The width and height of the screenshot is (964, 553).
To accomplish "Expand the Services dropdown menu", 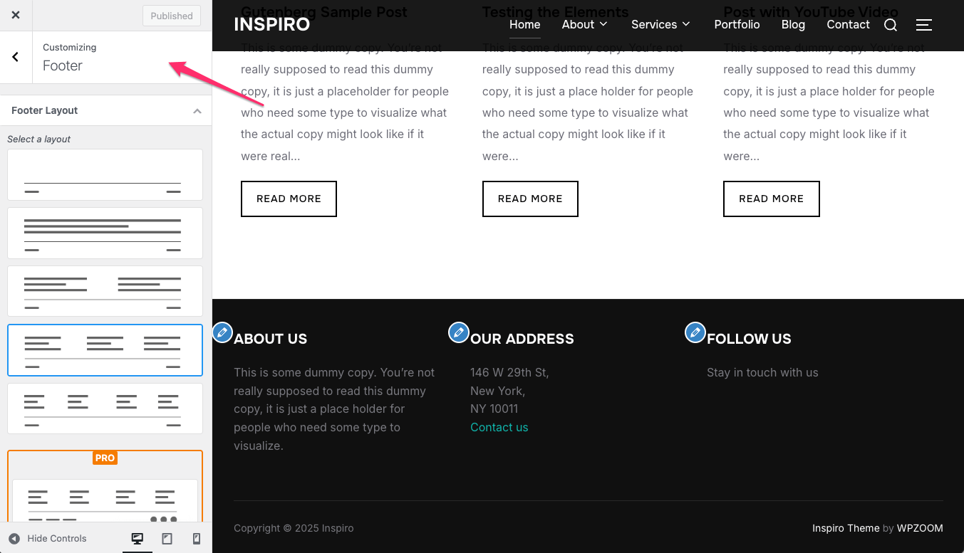I will point(660,24).
